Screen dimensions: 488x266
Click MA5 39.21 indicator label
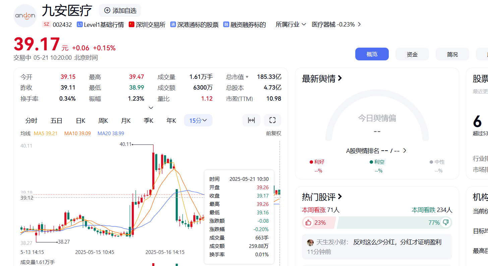(46, 134)
